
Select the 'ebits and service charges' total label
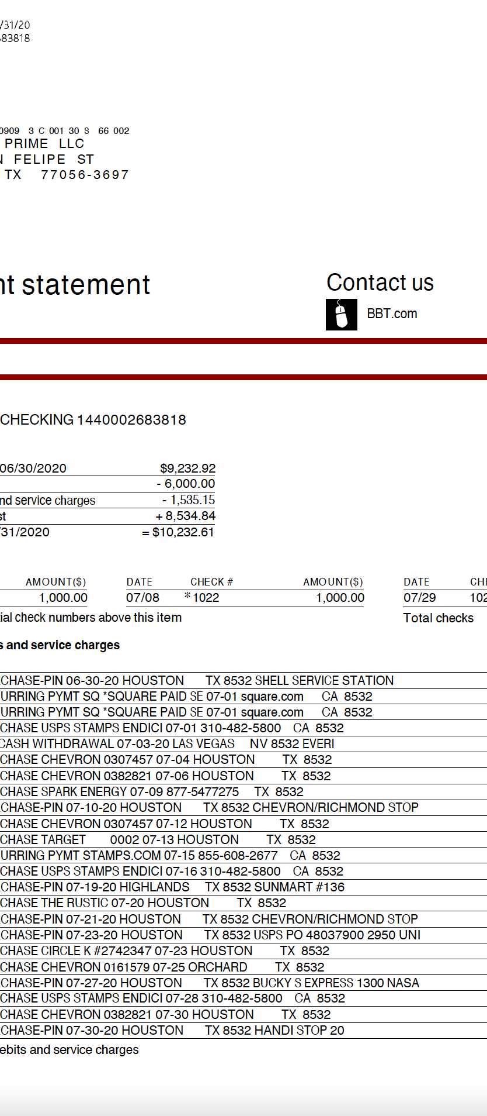[x=69, y=1050]
